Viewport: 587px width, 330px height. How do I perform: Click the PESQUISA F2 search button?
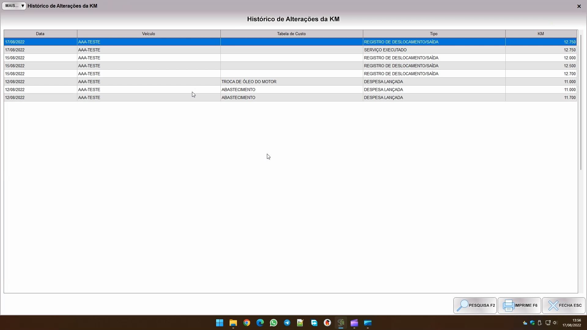pyautogui.click(x=475, y=306)
